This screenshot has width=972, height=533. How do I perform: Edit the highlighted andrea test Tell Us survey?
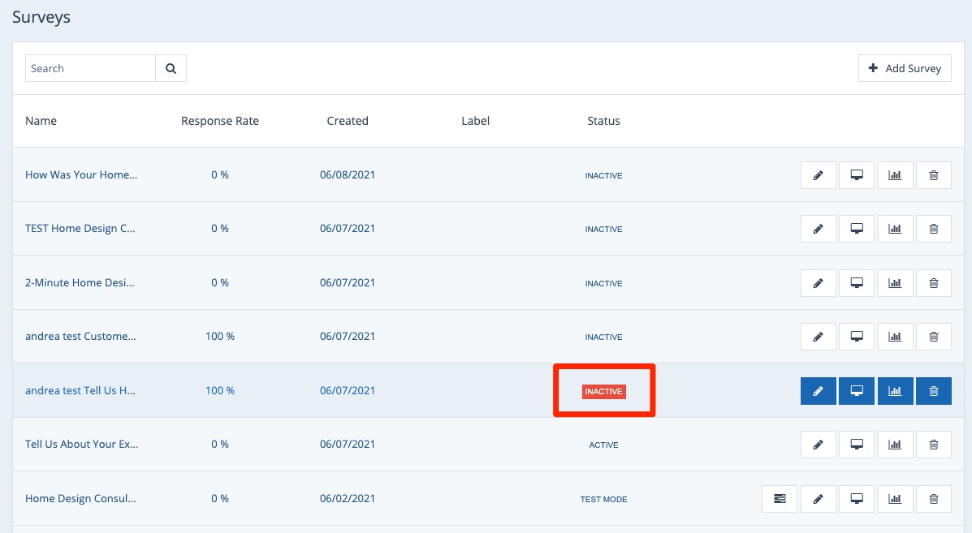pyautogui.click(x=818, y=391)
